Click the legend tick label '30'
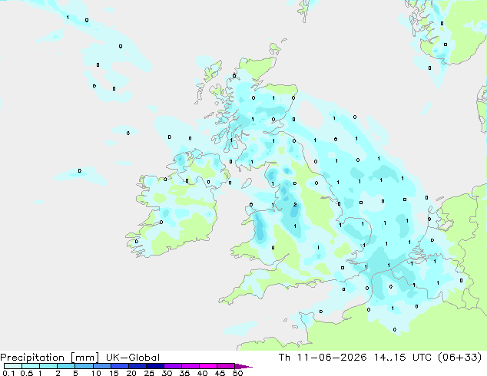 click(x=167, y=373)
